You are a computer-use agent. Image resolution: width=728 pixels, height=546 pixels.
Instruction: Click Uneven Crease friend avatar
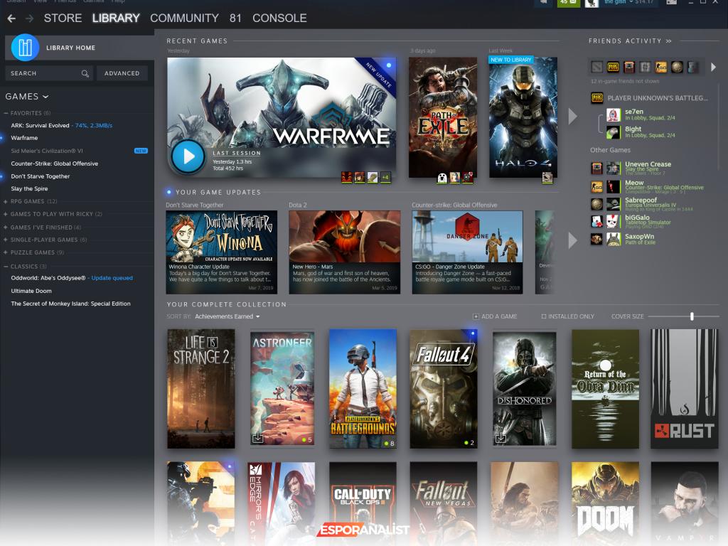tap(613, 168)
